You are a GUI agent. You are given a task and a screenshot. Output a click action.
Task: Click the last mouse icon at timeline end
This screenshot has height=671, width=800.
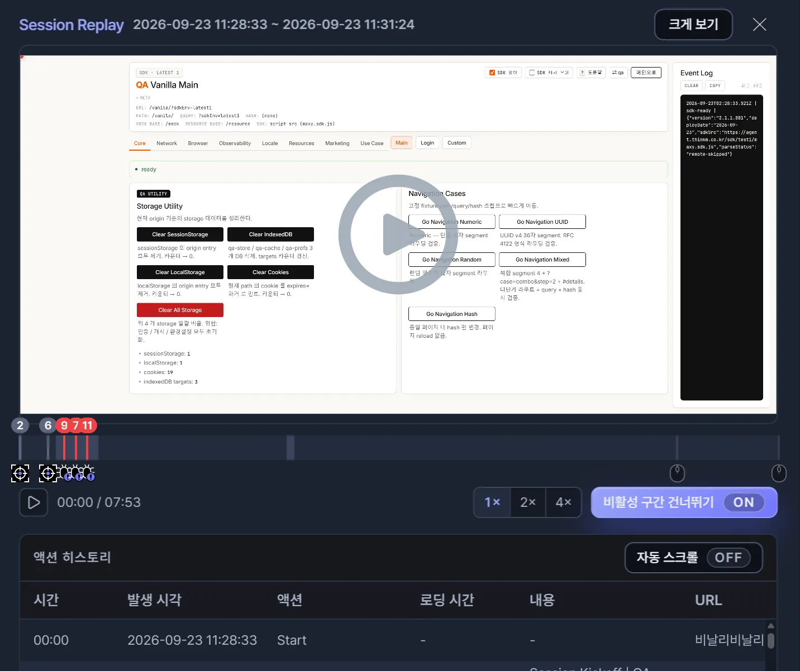779,473
